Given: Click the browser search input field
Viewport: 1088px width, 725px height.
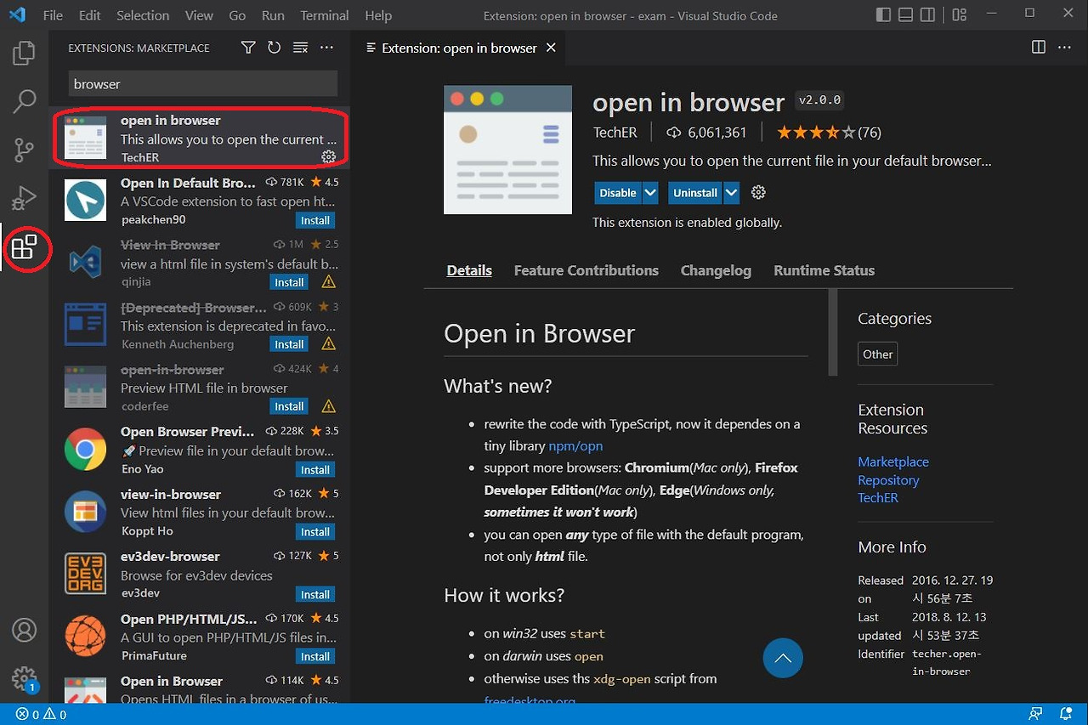Looking at the screenshot, I should click(201, 82).
